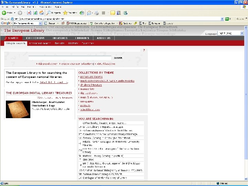Click into the main search text field
The image size is (248, 186).
click(x=70, y=58)
